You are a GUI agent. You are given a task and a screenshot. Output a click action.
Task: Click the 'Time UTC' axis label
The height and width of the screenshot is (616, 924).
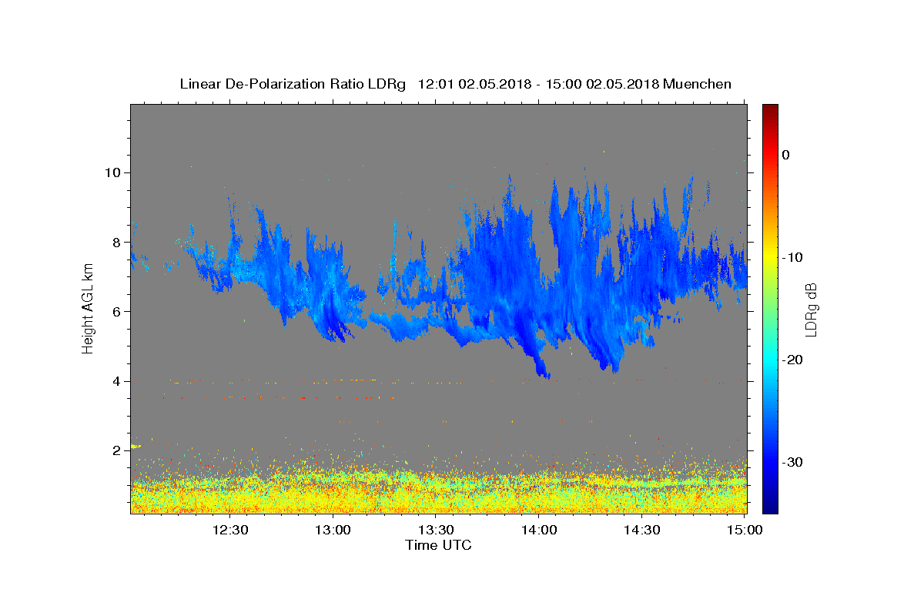pos(438,545)
